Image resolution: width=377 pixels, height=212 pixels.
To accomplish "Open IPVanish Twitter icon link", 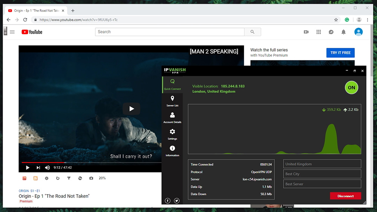I will pyautogui.click(x=177, y=200).
